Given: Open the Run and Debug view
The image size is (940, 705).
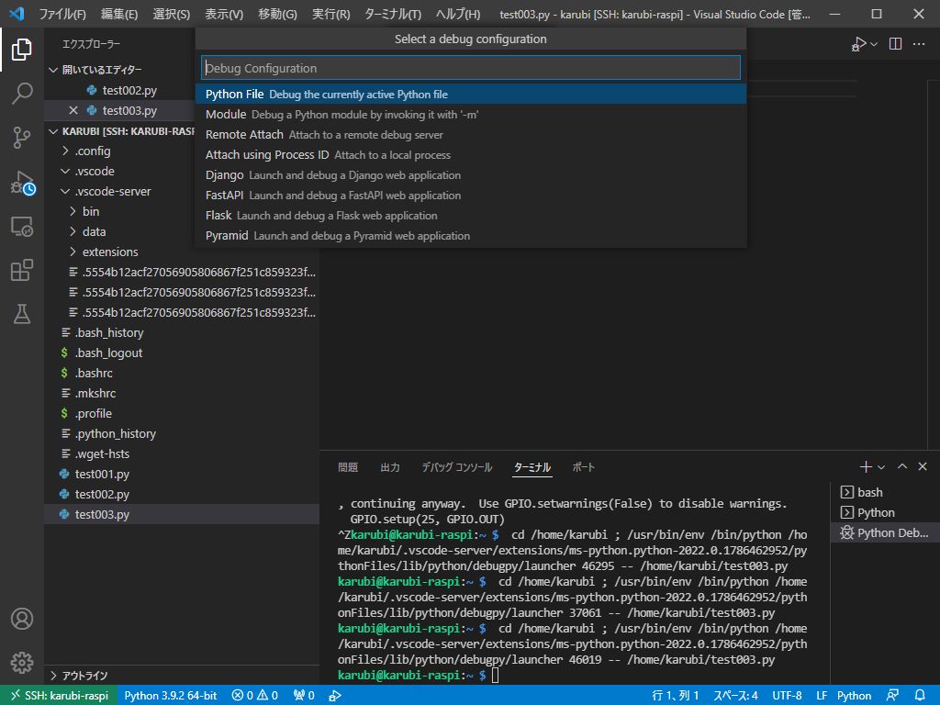Looking at the screenshot, I should 22,183.
